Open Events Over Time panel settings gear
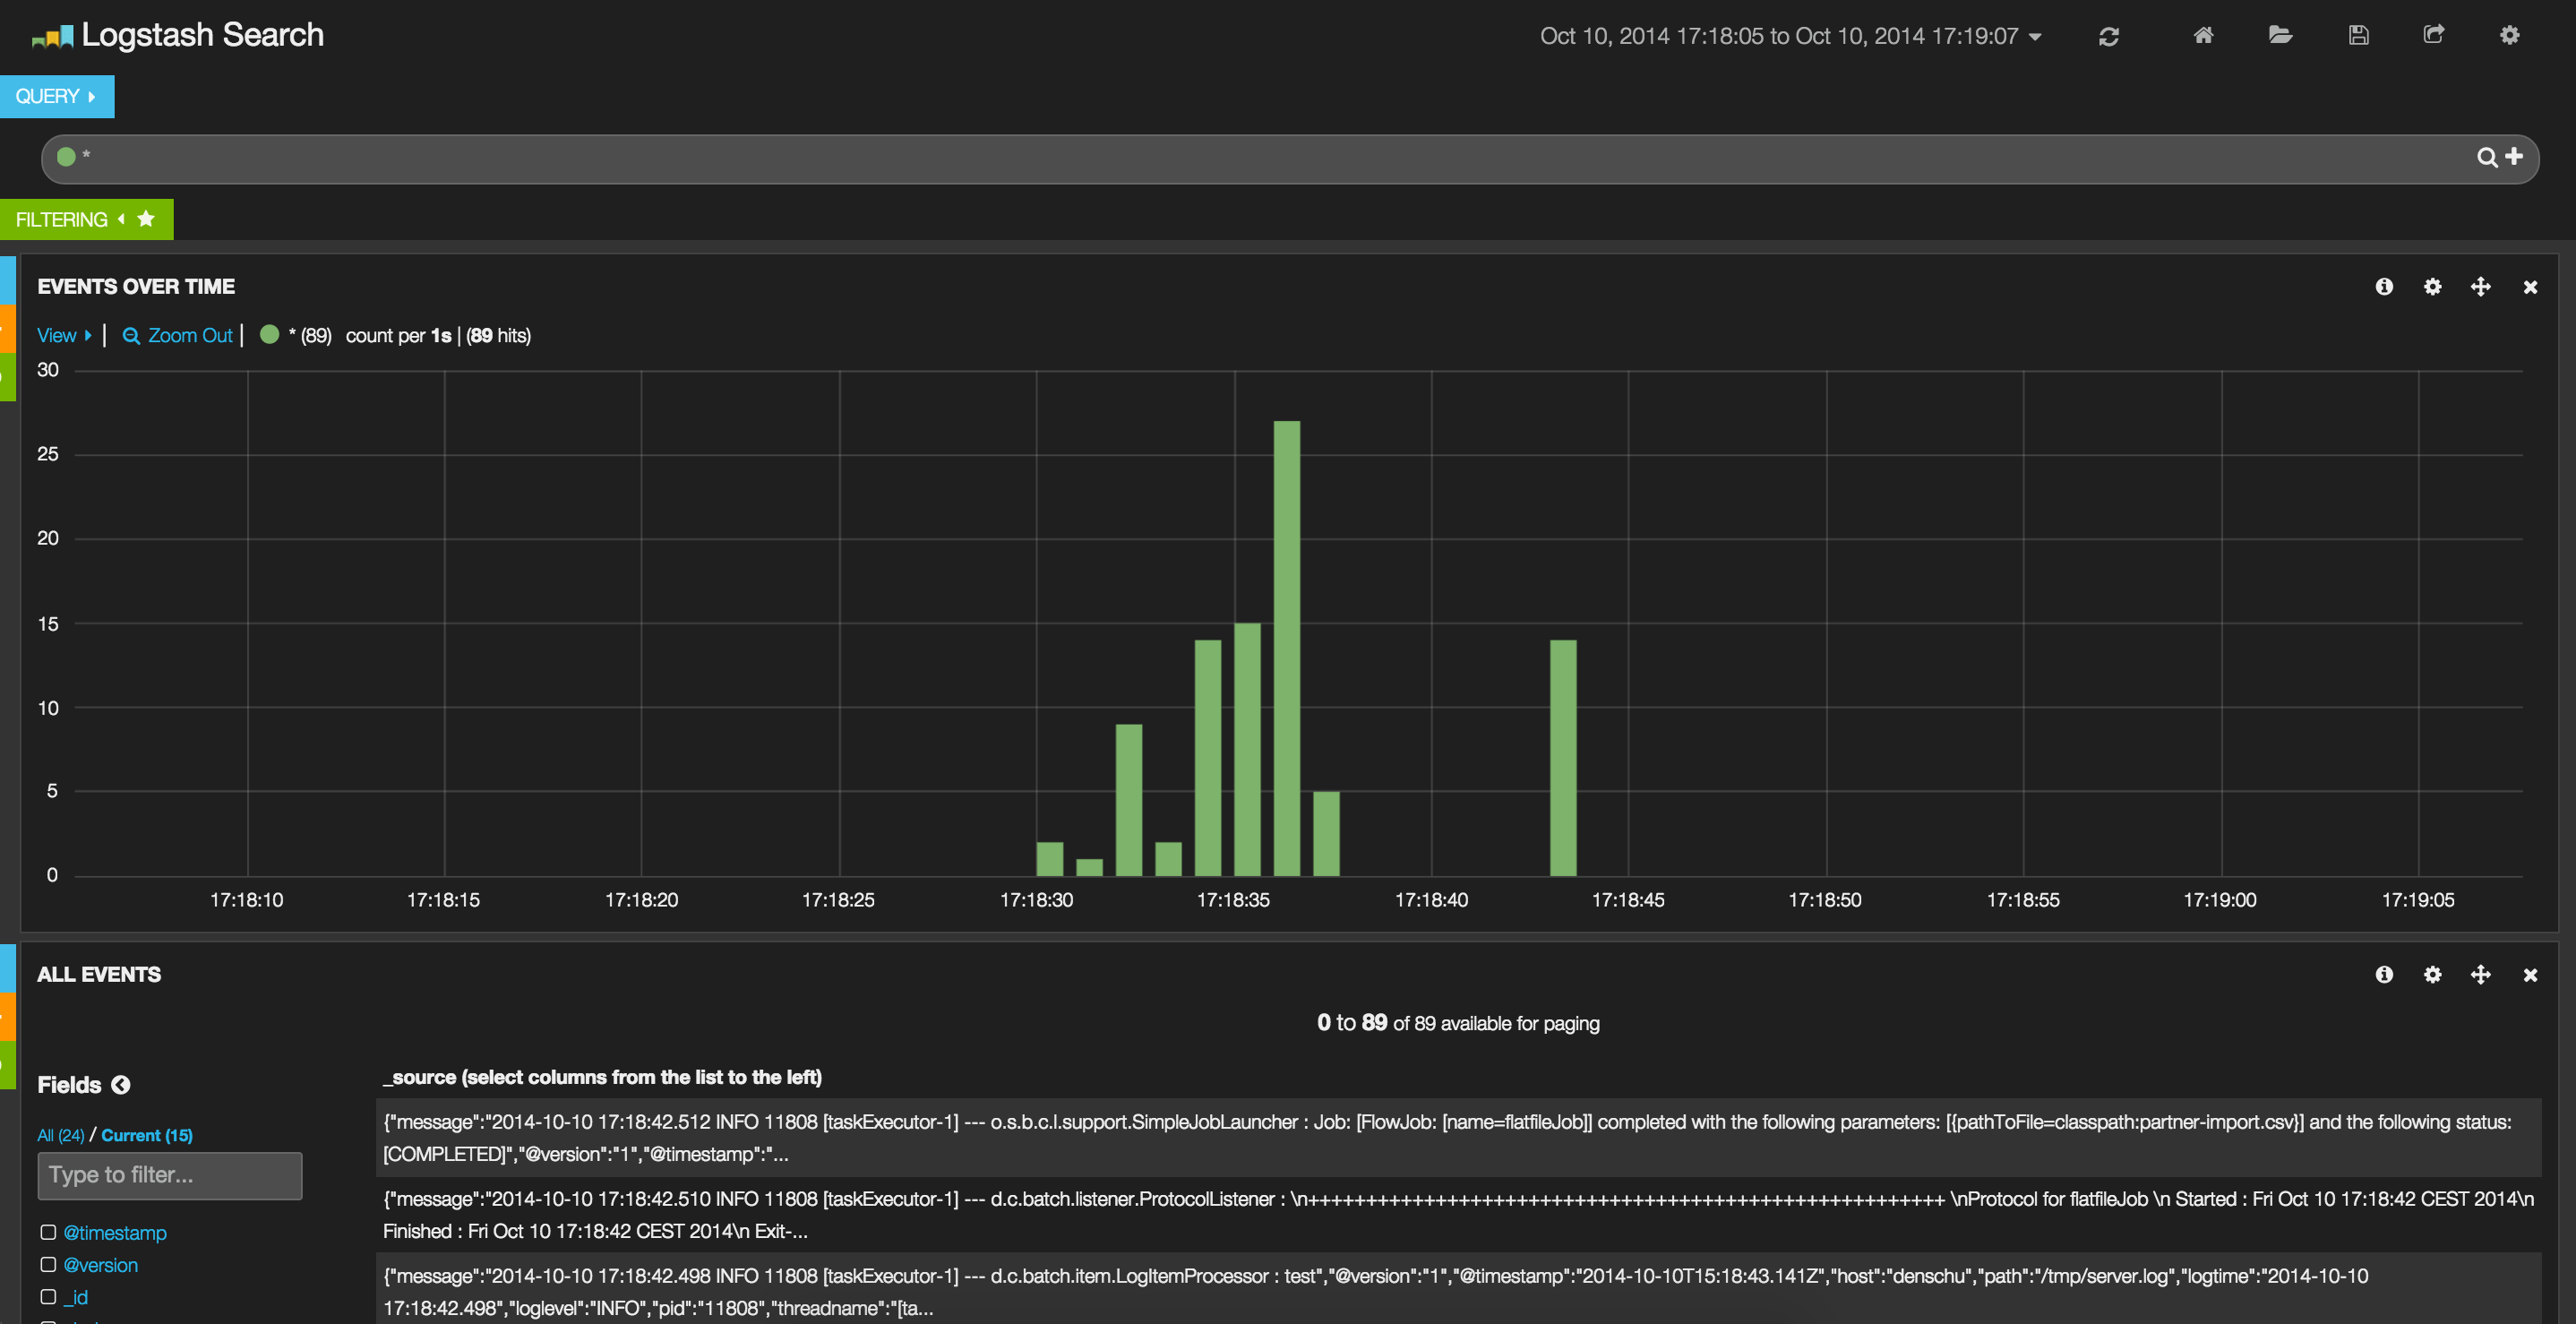This screenshot has width=2576, height=1324. click(x=2432, y=288)
